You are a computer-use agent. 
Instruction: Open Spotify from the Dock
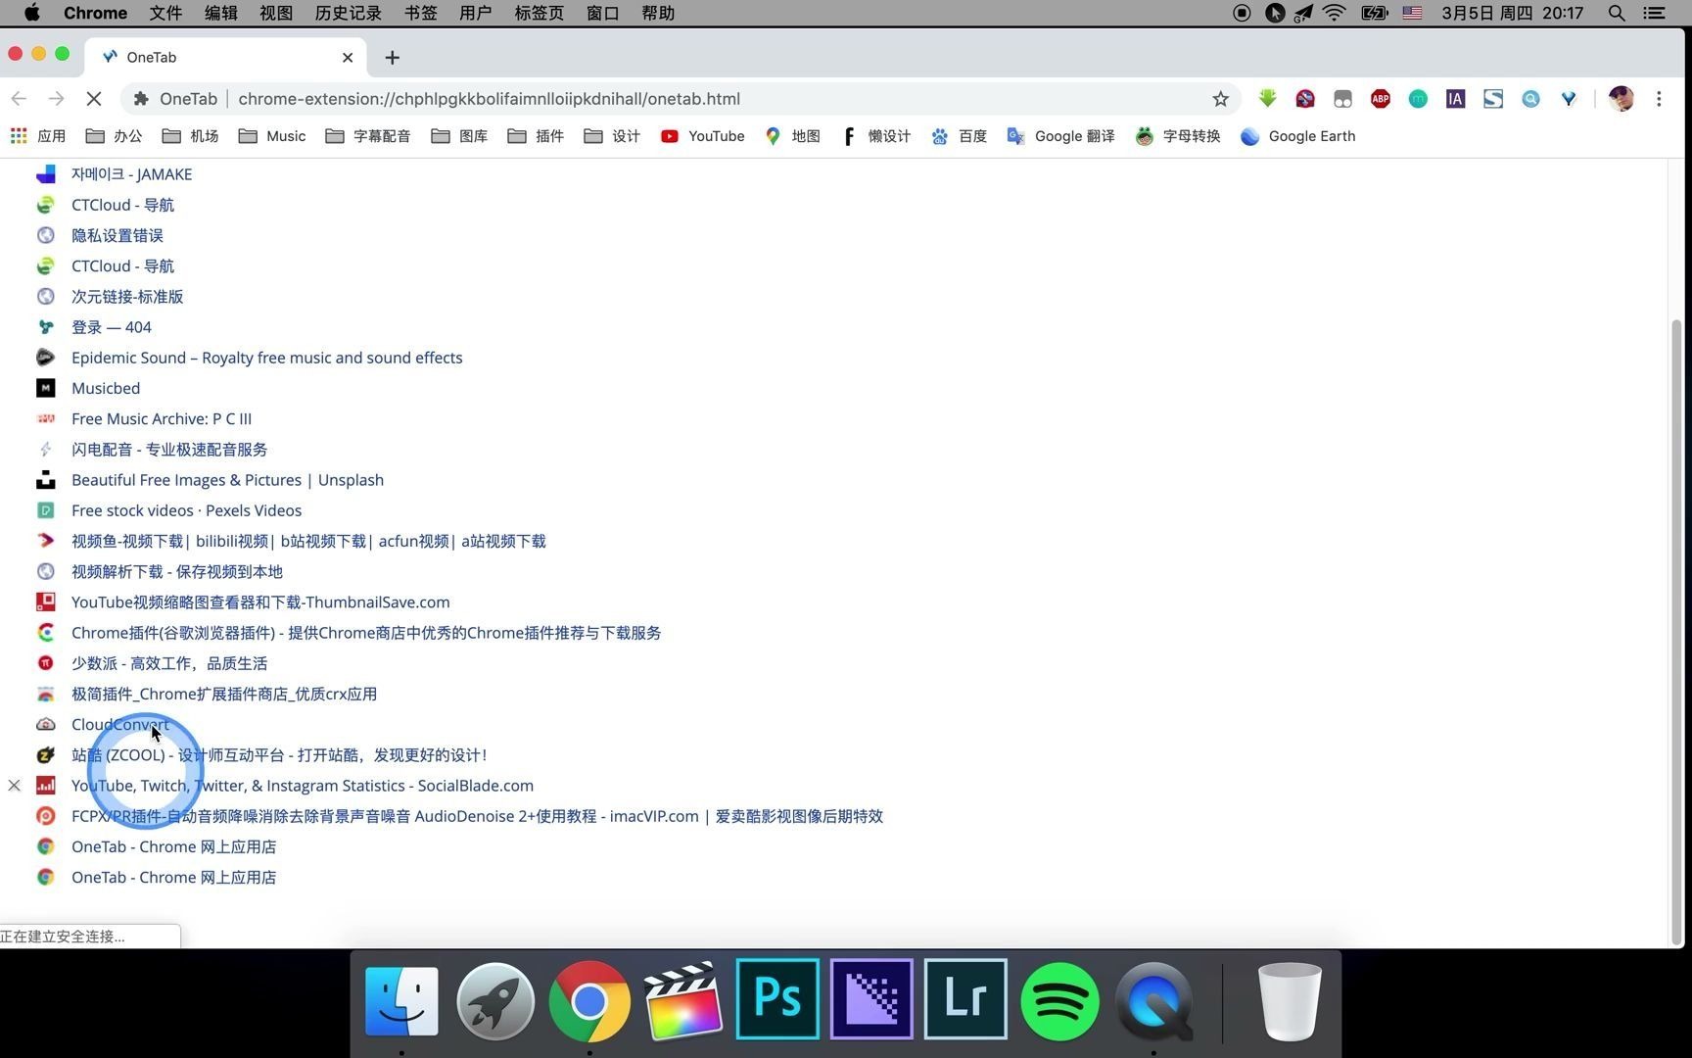pos(1059,999)
